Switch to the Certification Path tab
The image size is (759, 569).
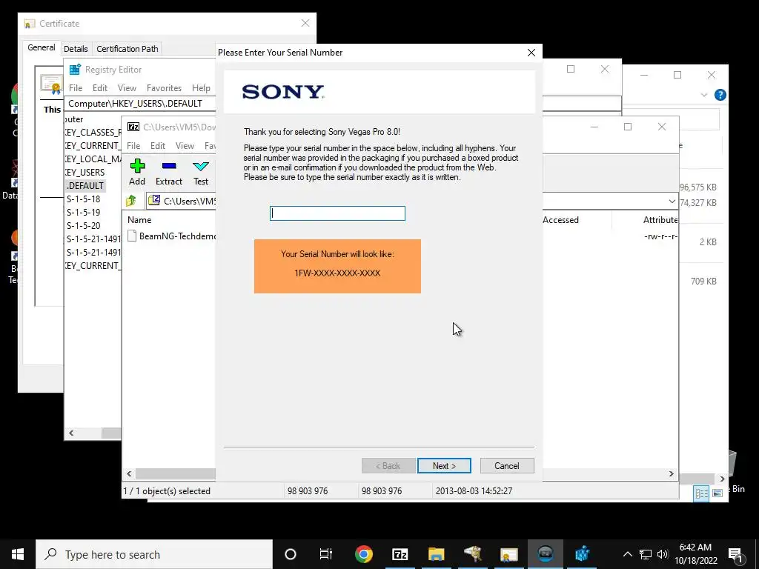(x=127, y=48)
